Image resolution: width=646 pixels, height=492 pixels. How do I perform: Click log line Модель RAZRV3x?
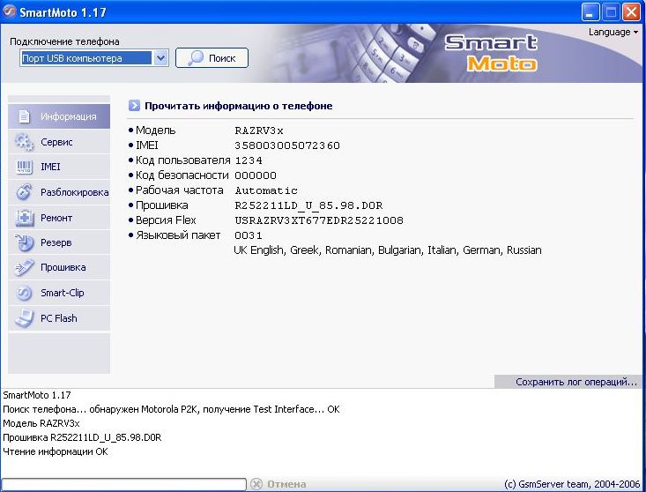click(41, 423)
